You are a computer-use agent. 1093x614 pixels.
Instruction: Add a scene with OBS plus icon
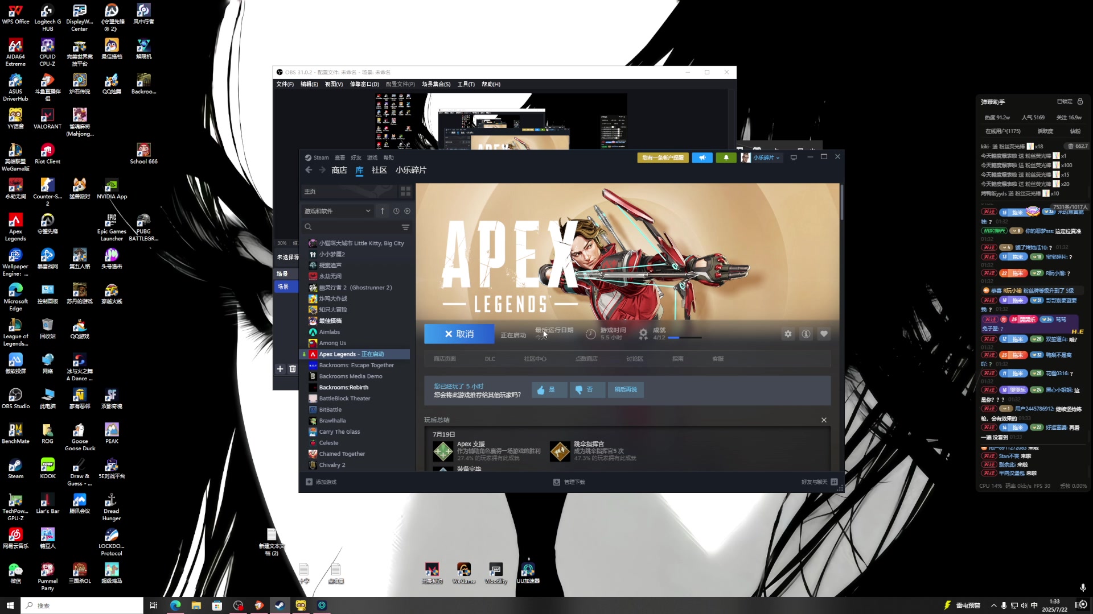pos(280,369)
